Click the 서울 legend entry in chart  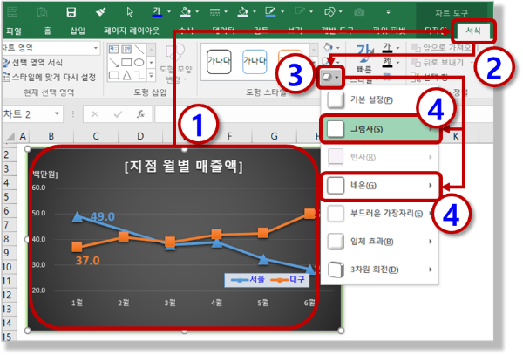tap(248, 280)
